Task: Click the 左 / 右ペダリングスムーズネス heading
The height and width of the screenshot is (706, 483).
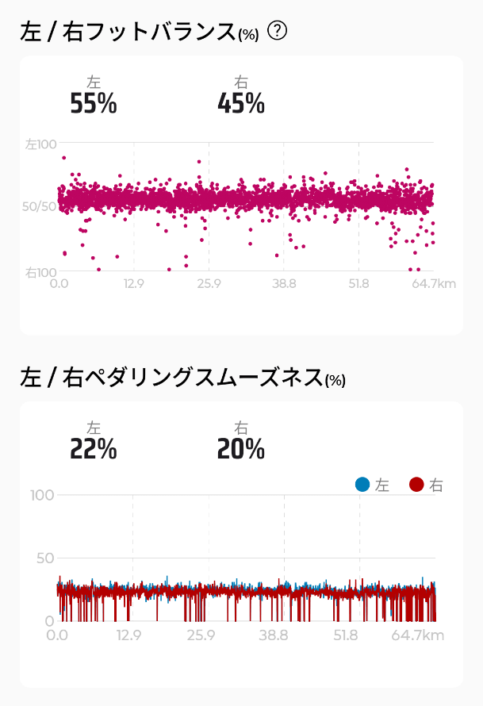Action: pyautogui.click(x=172, y=377)
